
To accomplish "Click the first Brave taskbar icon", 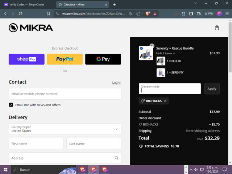I will [x=82, y=170].
